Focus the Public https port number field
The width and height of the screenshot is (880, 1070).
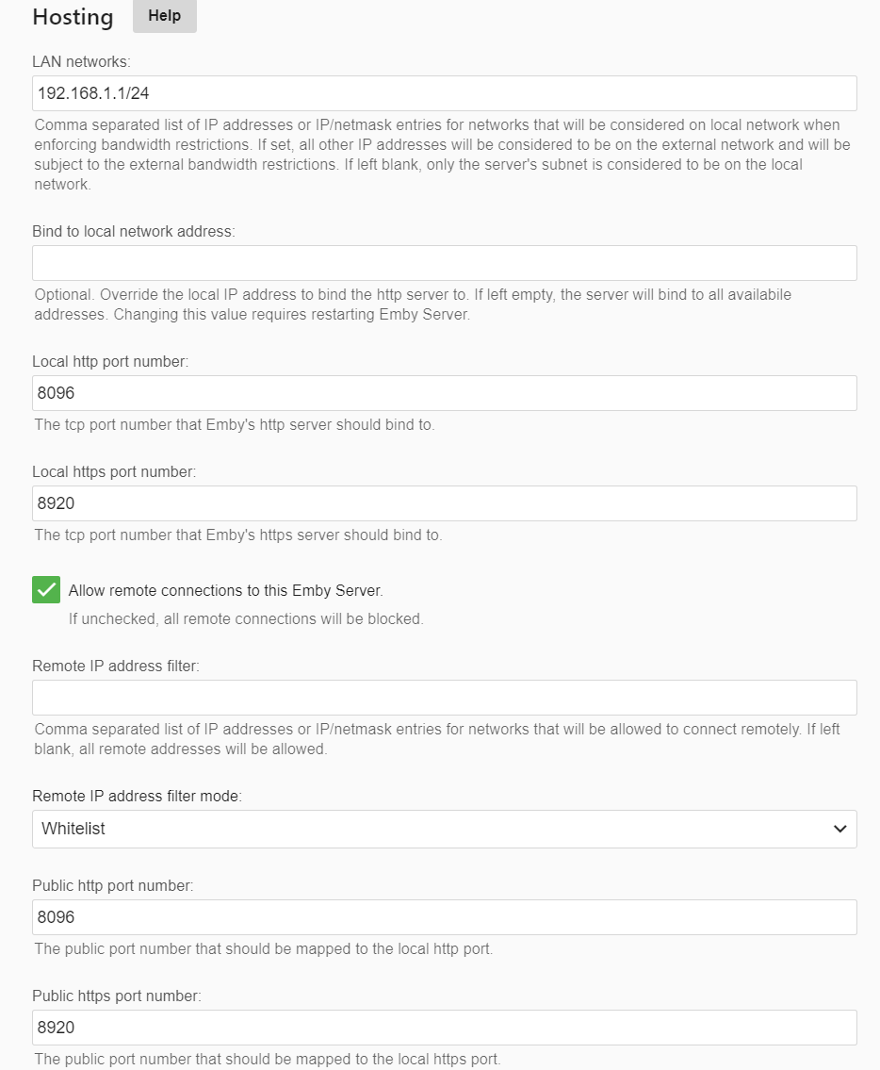point(444,1028)
